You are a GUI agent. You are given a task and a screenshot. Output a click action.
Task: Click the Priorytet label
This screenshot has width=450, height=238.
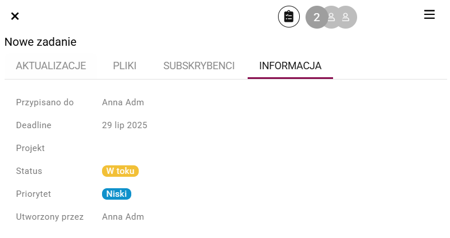coord(33,194)
